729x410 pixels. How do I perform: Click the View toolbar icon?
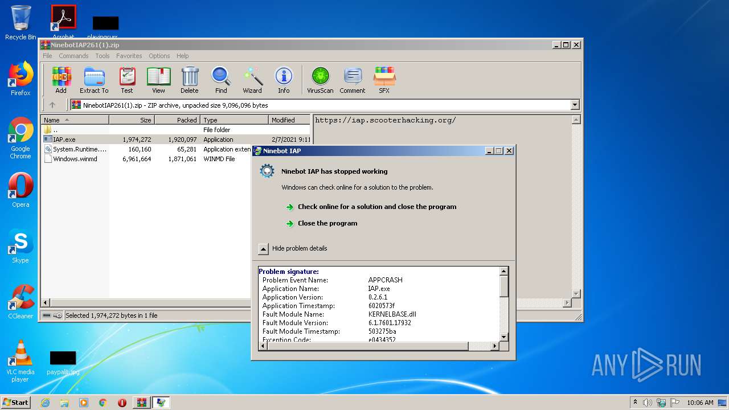tap(158, 80)
